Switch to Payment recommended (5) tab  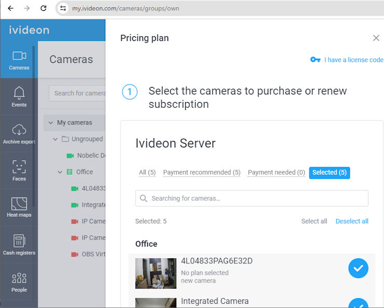pyautogui.click(x=202, y=173)
